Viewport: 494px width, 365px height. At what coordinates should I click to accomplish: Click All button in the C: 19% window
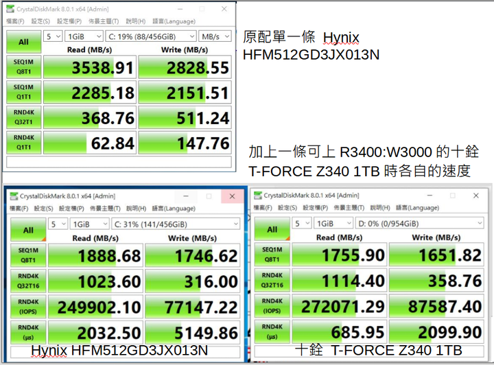23,42
